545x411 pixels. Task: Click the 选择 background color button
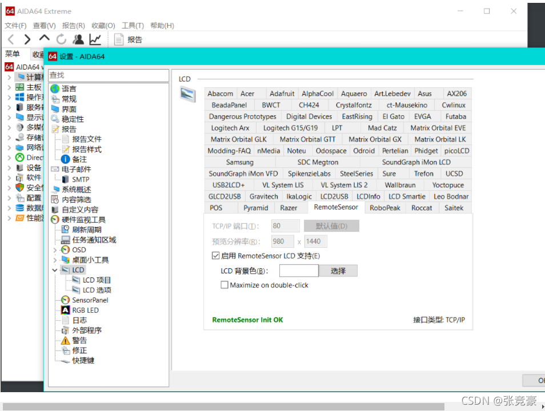(338, 271)
